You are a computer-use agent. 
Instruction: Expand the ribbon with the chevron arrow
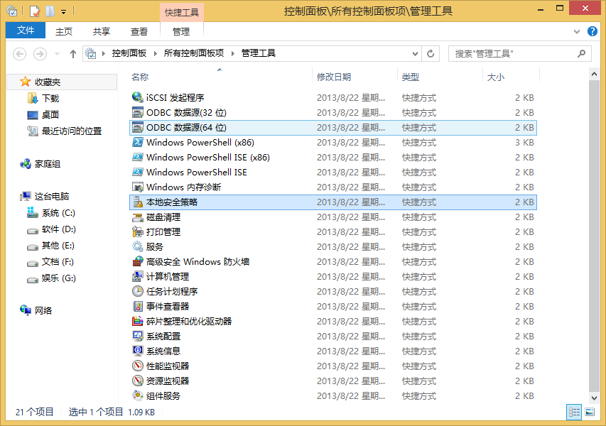577,31
